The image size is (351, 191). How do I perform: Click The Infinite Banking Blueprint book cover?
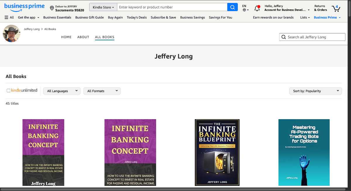217,152
